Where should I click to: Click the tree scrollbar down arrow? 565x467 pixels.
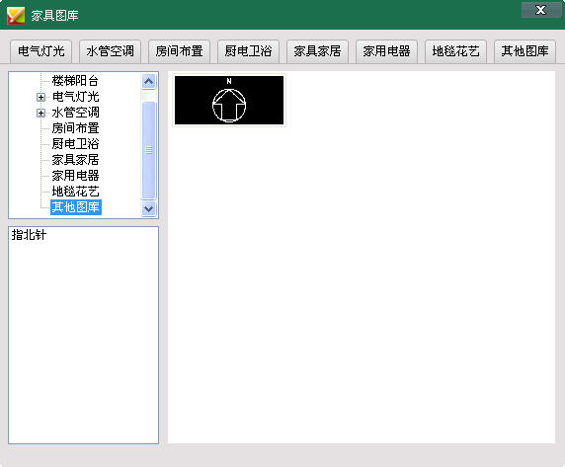149,208
